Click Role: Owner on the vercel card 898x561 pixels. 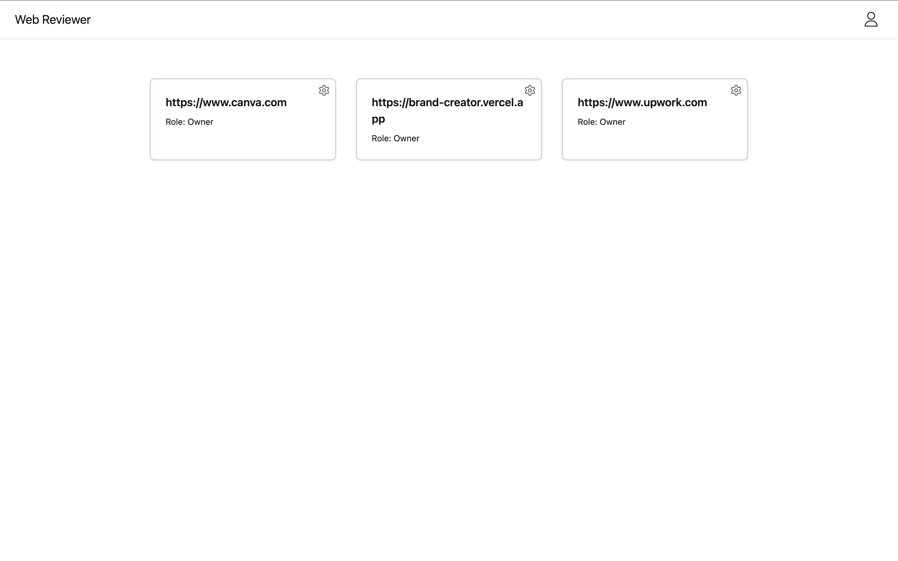(x=395, y=138)
